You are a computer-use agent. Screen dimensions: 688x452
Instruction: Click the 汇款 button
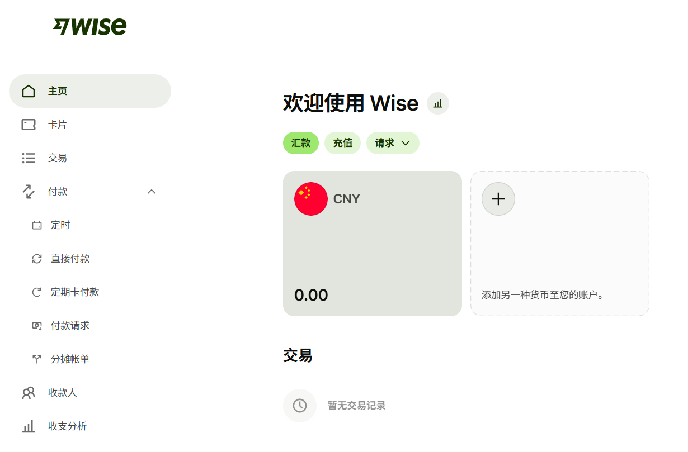pyautogui.click(x=301, y=143)
